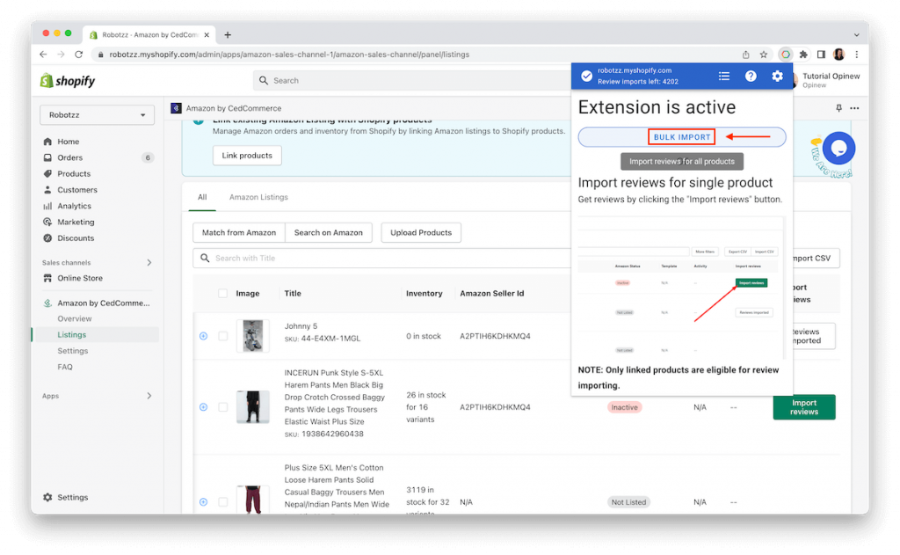Open Marketing in the sidebar
Screen dimensions: 900x555
76,222
